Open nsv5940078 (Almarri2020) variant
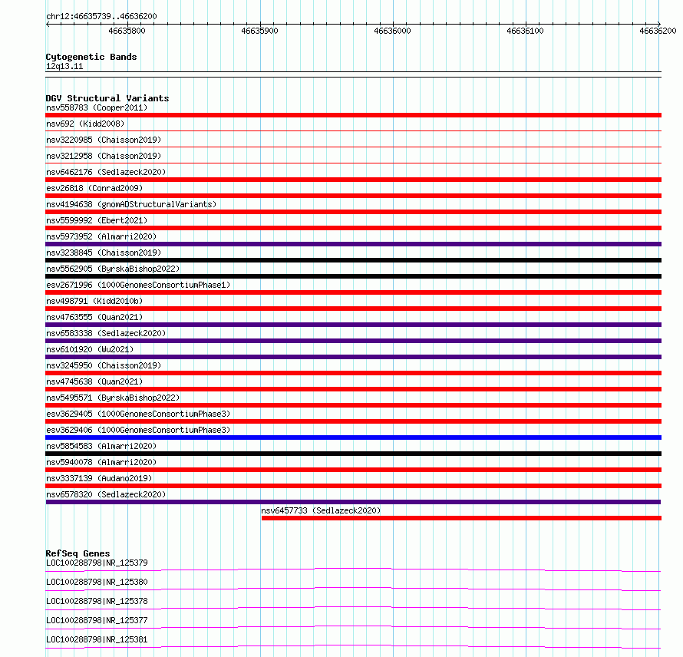Image resolution: width=683 pixels, height=657 pixels. click(101, 462)
